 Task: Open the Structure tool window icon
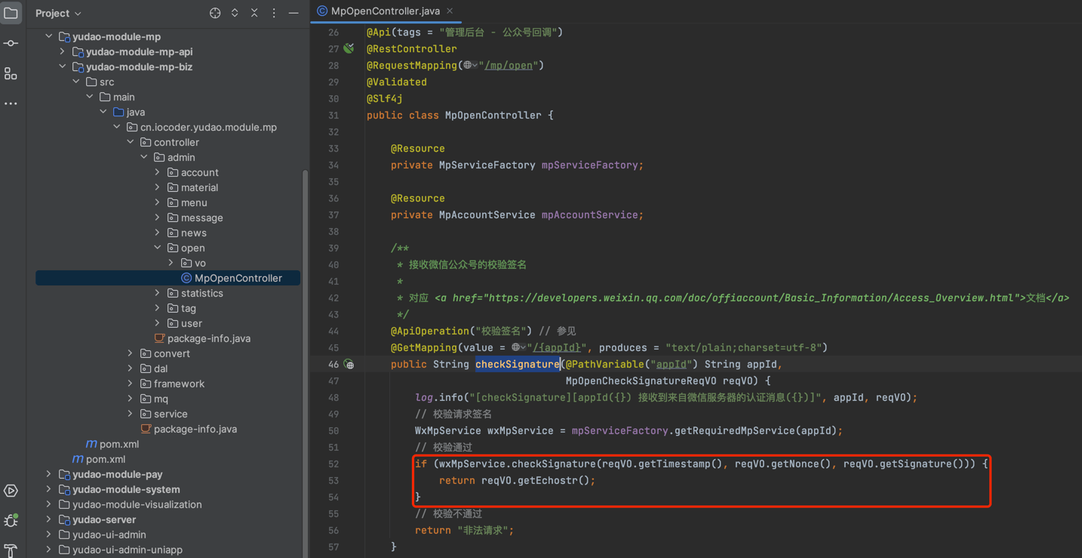tap(11, 73)
